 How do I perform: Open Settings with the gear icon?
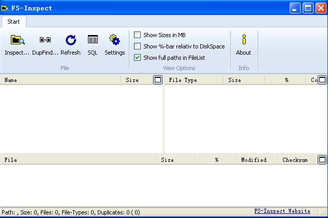[114, 40]
